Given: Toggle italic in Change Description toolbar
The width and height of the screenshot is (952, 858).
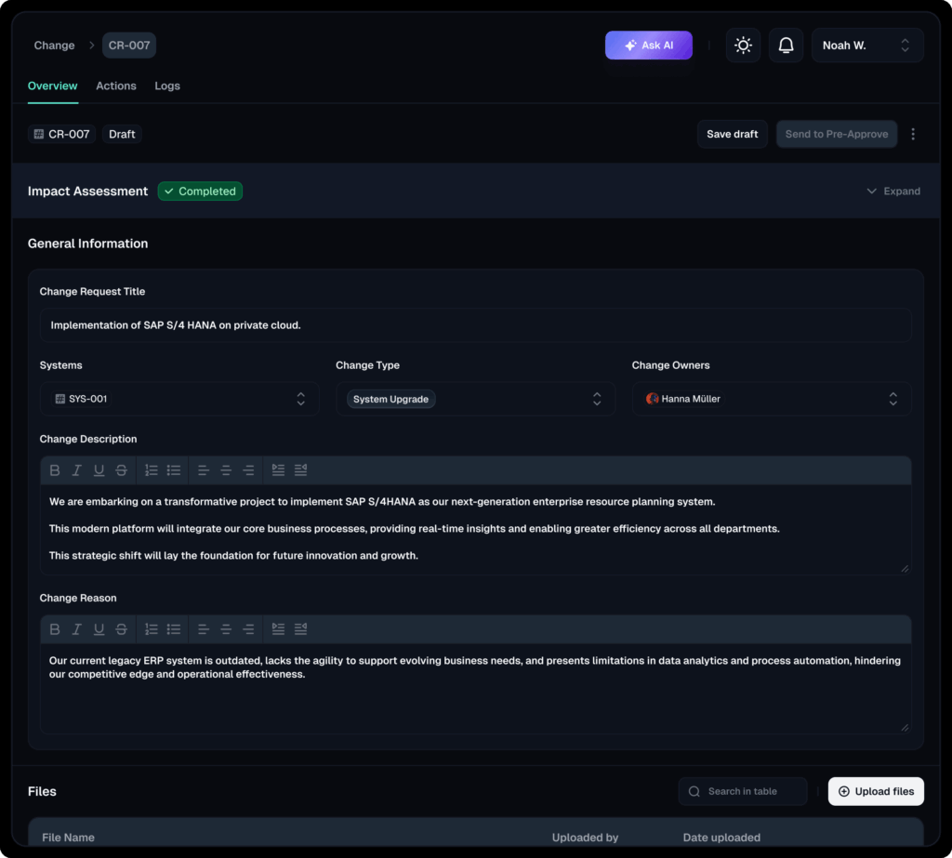Looking at the screenshot, I should point(77,470).
